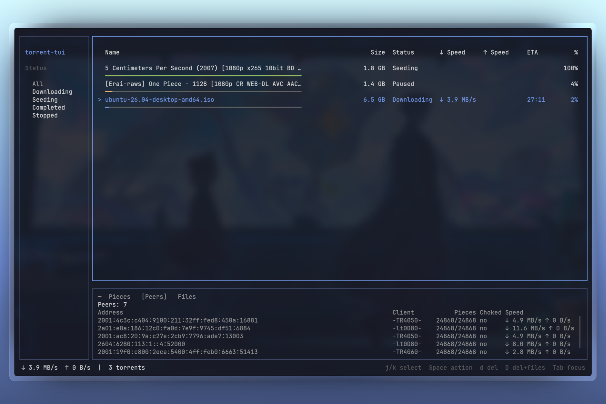Click the 6.5 GB size value

point(374,100)
